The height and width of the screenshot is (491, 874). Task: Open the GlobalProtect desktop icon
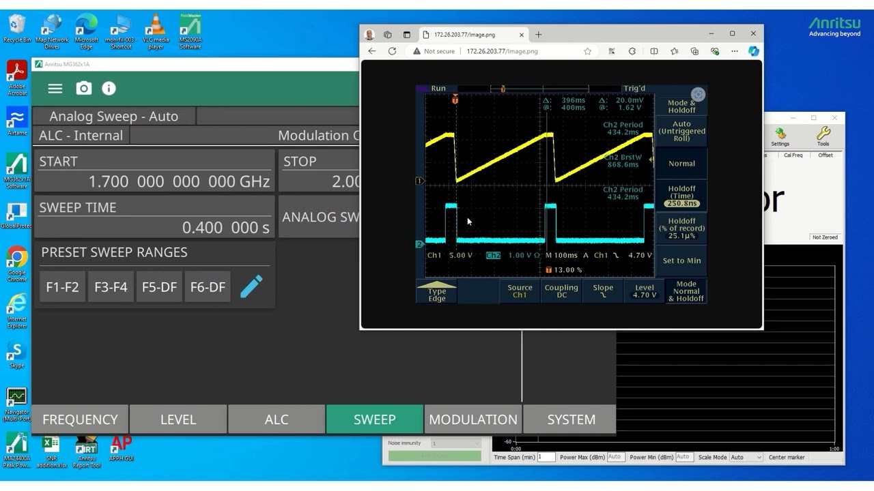pyautogui.click(x=17, y=215)
